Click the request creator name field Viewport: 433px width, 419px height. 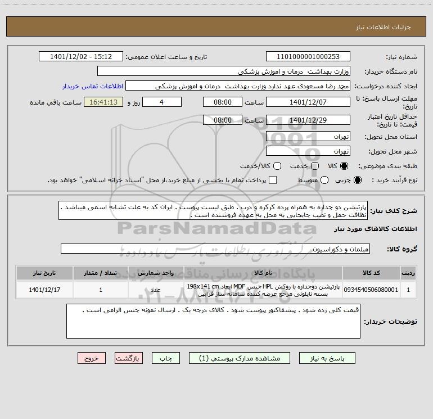(238, 86)
